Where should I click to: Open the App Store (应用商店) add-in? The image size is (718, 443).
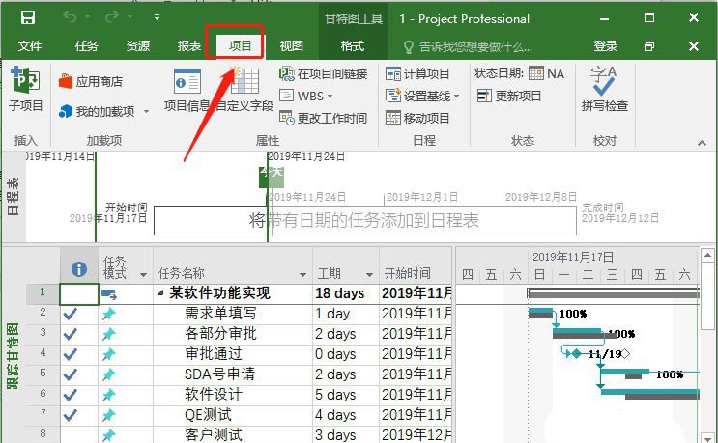tap(91, 82)
